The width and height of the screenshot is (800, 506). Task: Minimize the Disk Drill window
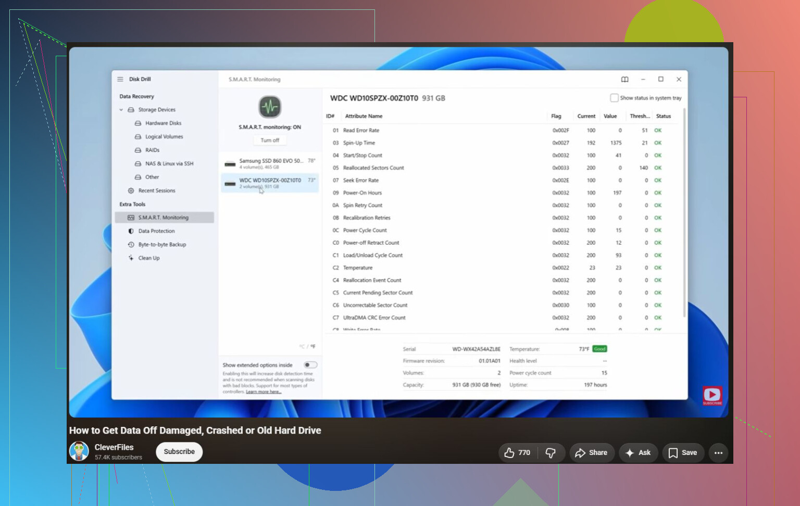(x=643, y=80)
